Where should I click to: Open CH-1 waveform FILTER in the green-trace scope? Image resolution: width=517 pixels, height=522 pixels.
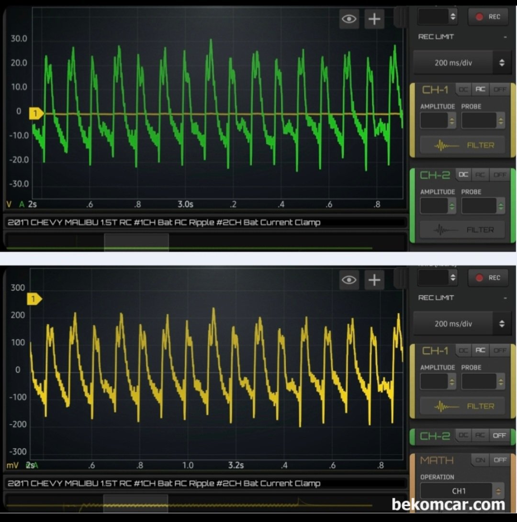[462, 145]
